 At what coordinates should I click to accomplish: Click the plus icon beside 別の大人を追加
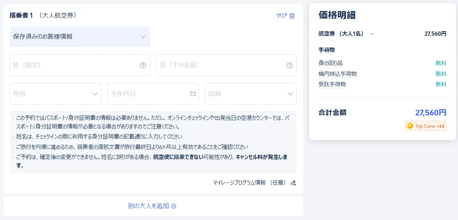pos(174,206)
